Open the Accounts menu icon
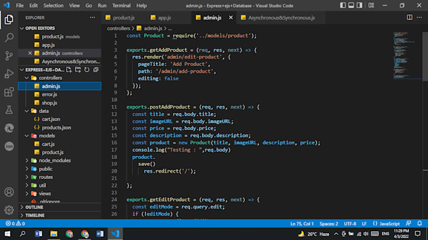This screenshot has width=428, height=240. pyautogui.click(x=9, y=192)
